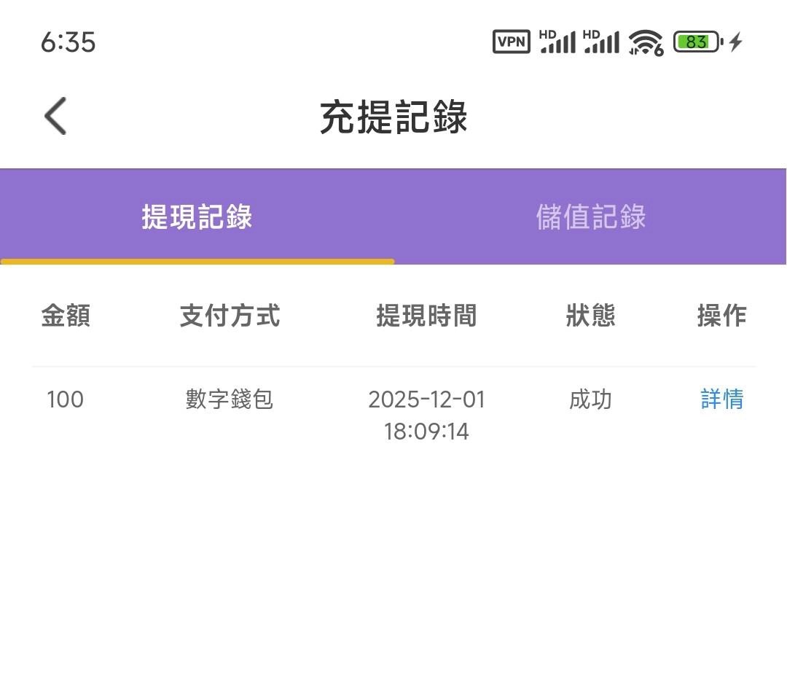Tap the 支付方式 column header
Viewport: 787px width, 675px height.
230,316
